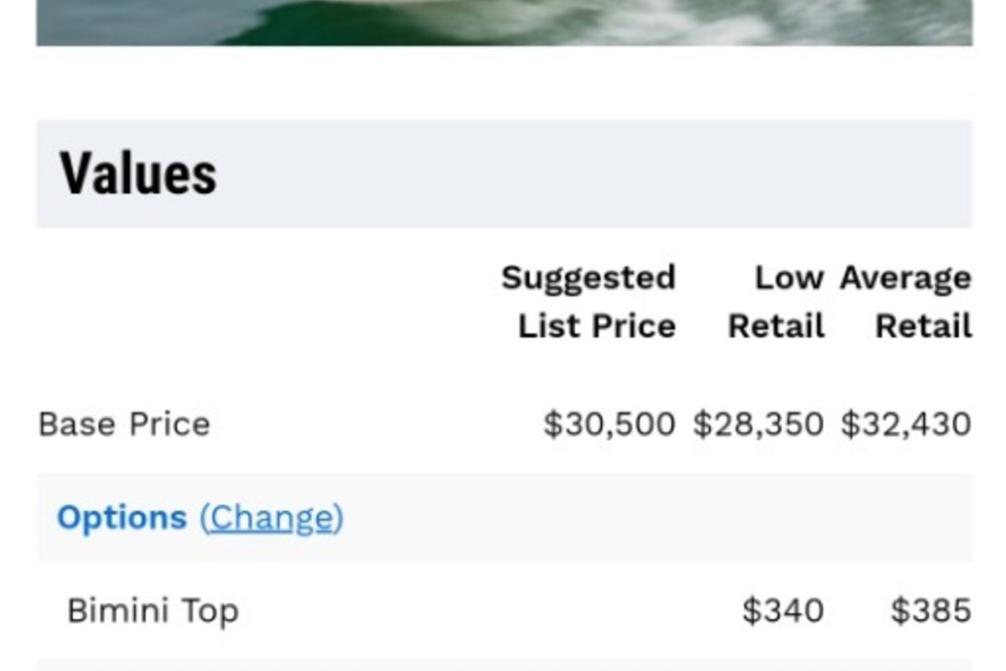1006x671 pixels.
Task: Click the word List Price under Suggested
Action: click(x=597, y=326)
